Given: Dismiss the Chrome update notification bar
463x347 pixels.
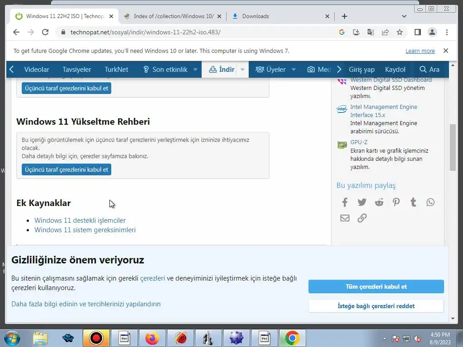Looking at the screenshot, I should click(445, 51).
